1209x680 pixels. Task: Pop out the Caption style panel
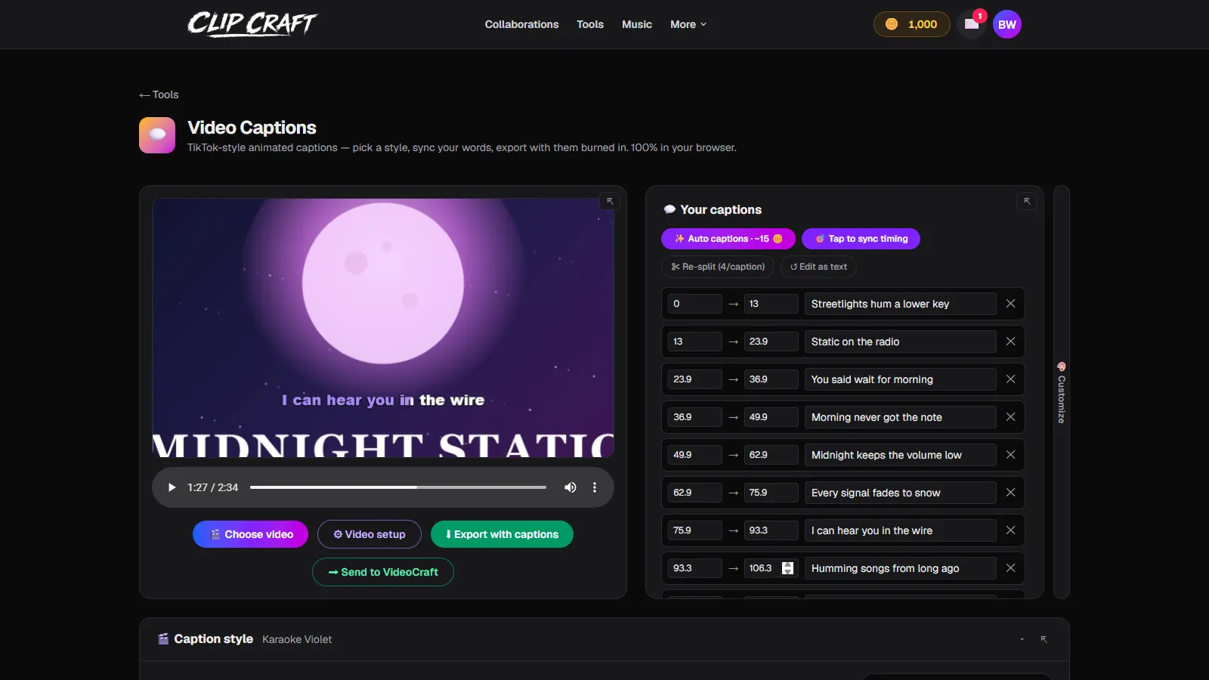[1044, 639]
